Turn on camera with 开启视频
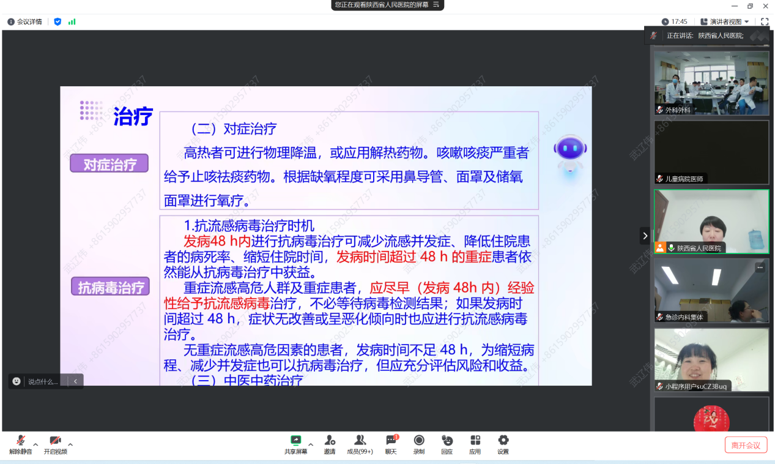Image resolution: width=775 pixels, height=464 pixels. point(55,444)
